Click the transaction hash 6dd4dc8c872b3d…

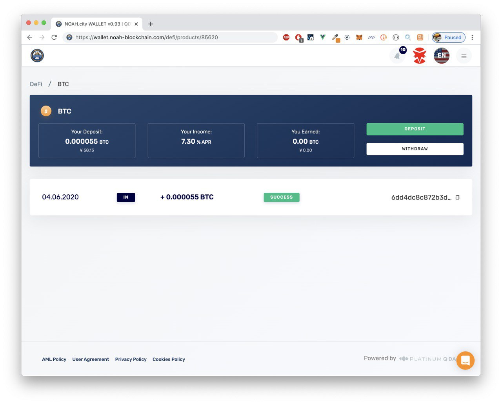(x=421, y=197)
